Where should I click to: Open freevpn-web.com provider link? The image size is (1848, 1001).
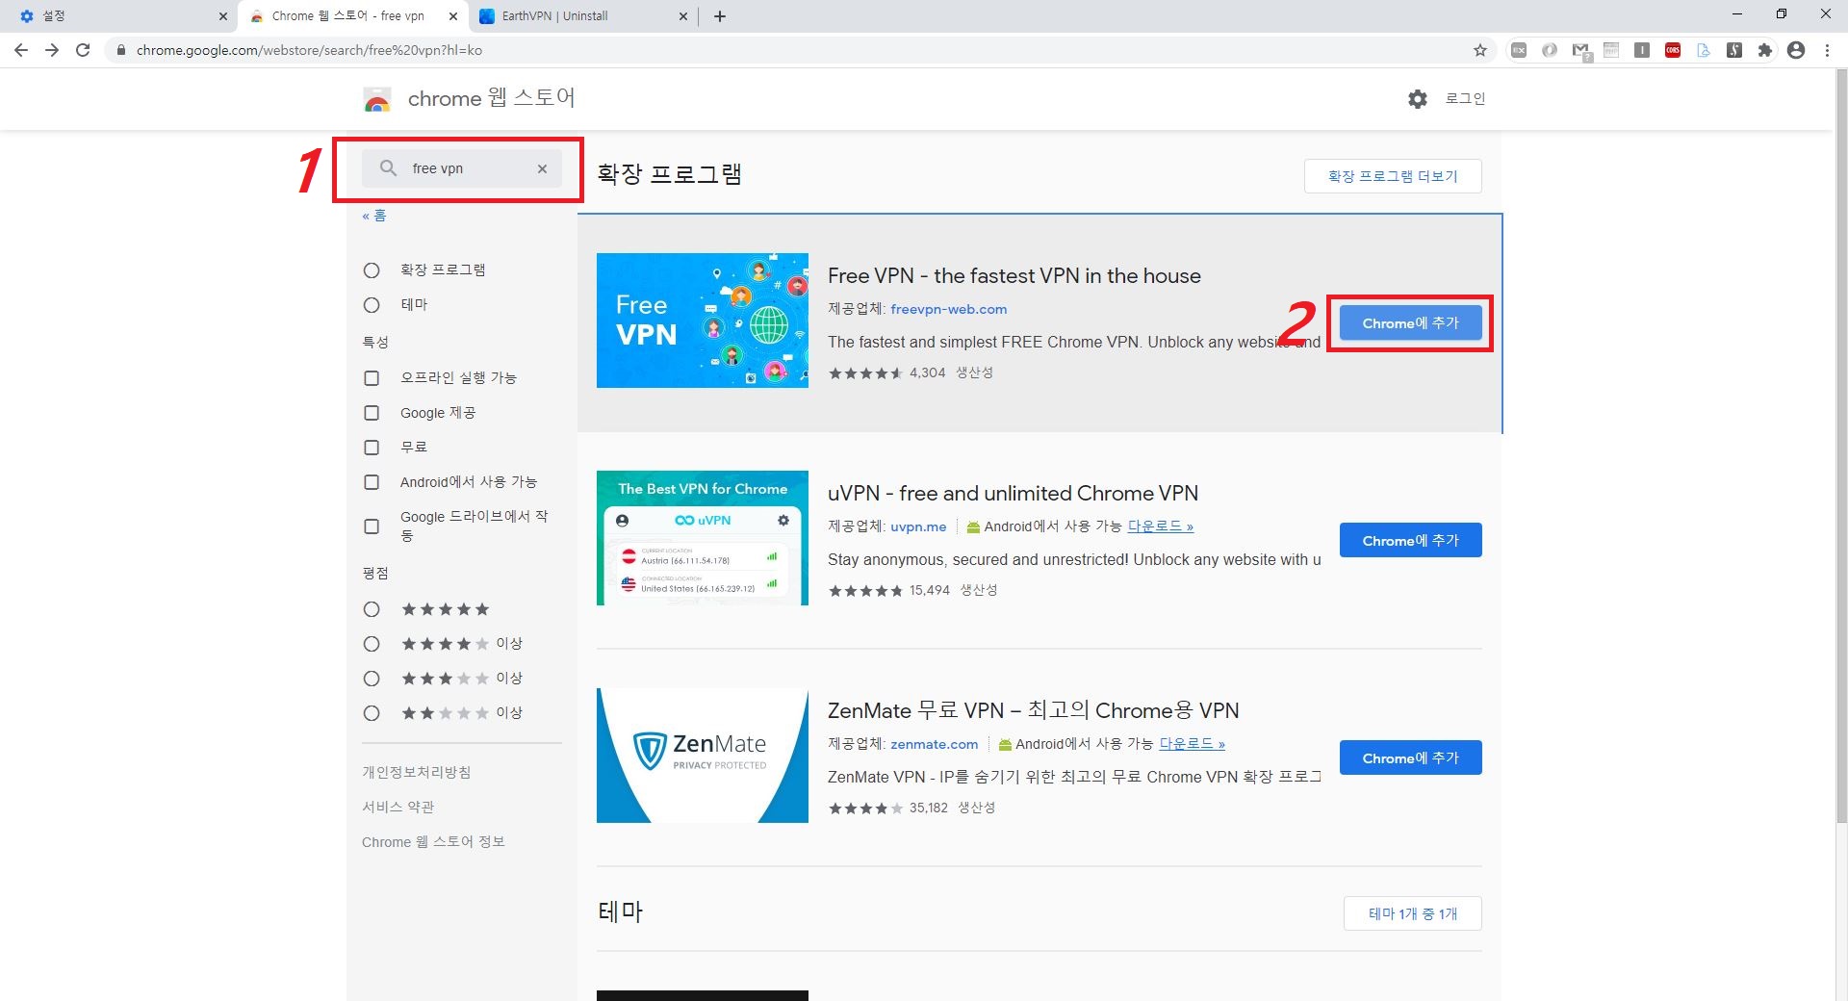(x=949, y=309)
